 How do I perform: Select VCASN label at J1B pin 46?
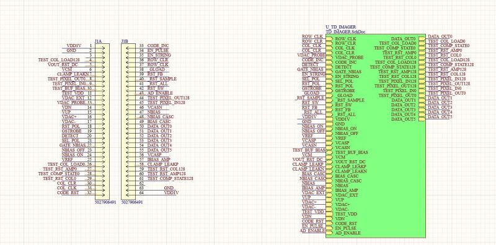point(154,108)
